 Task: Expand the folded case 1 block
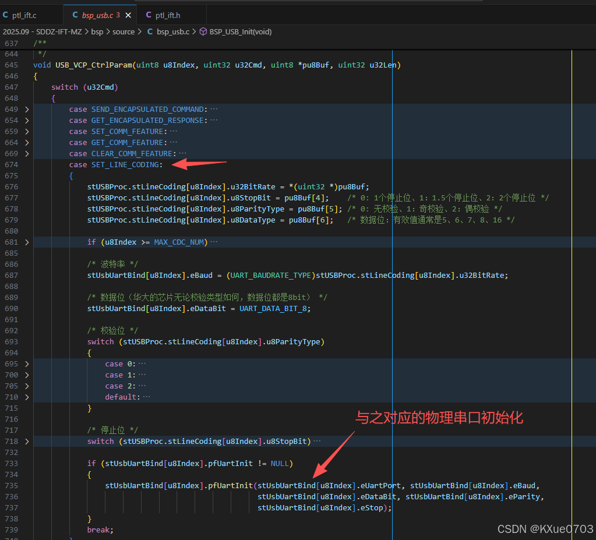coord(27,375)
